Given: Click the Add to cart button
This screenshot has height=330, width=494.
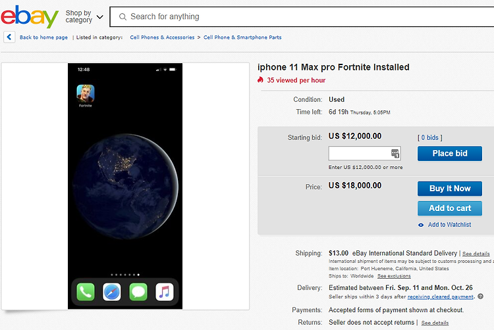Looking at the screenshot, I should coord(450,208).
